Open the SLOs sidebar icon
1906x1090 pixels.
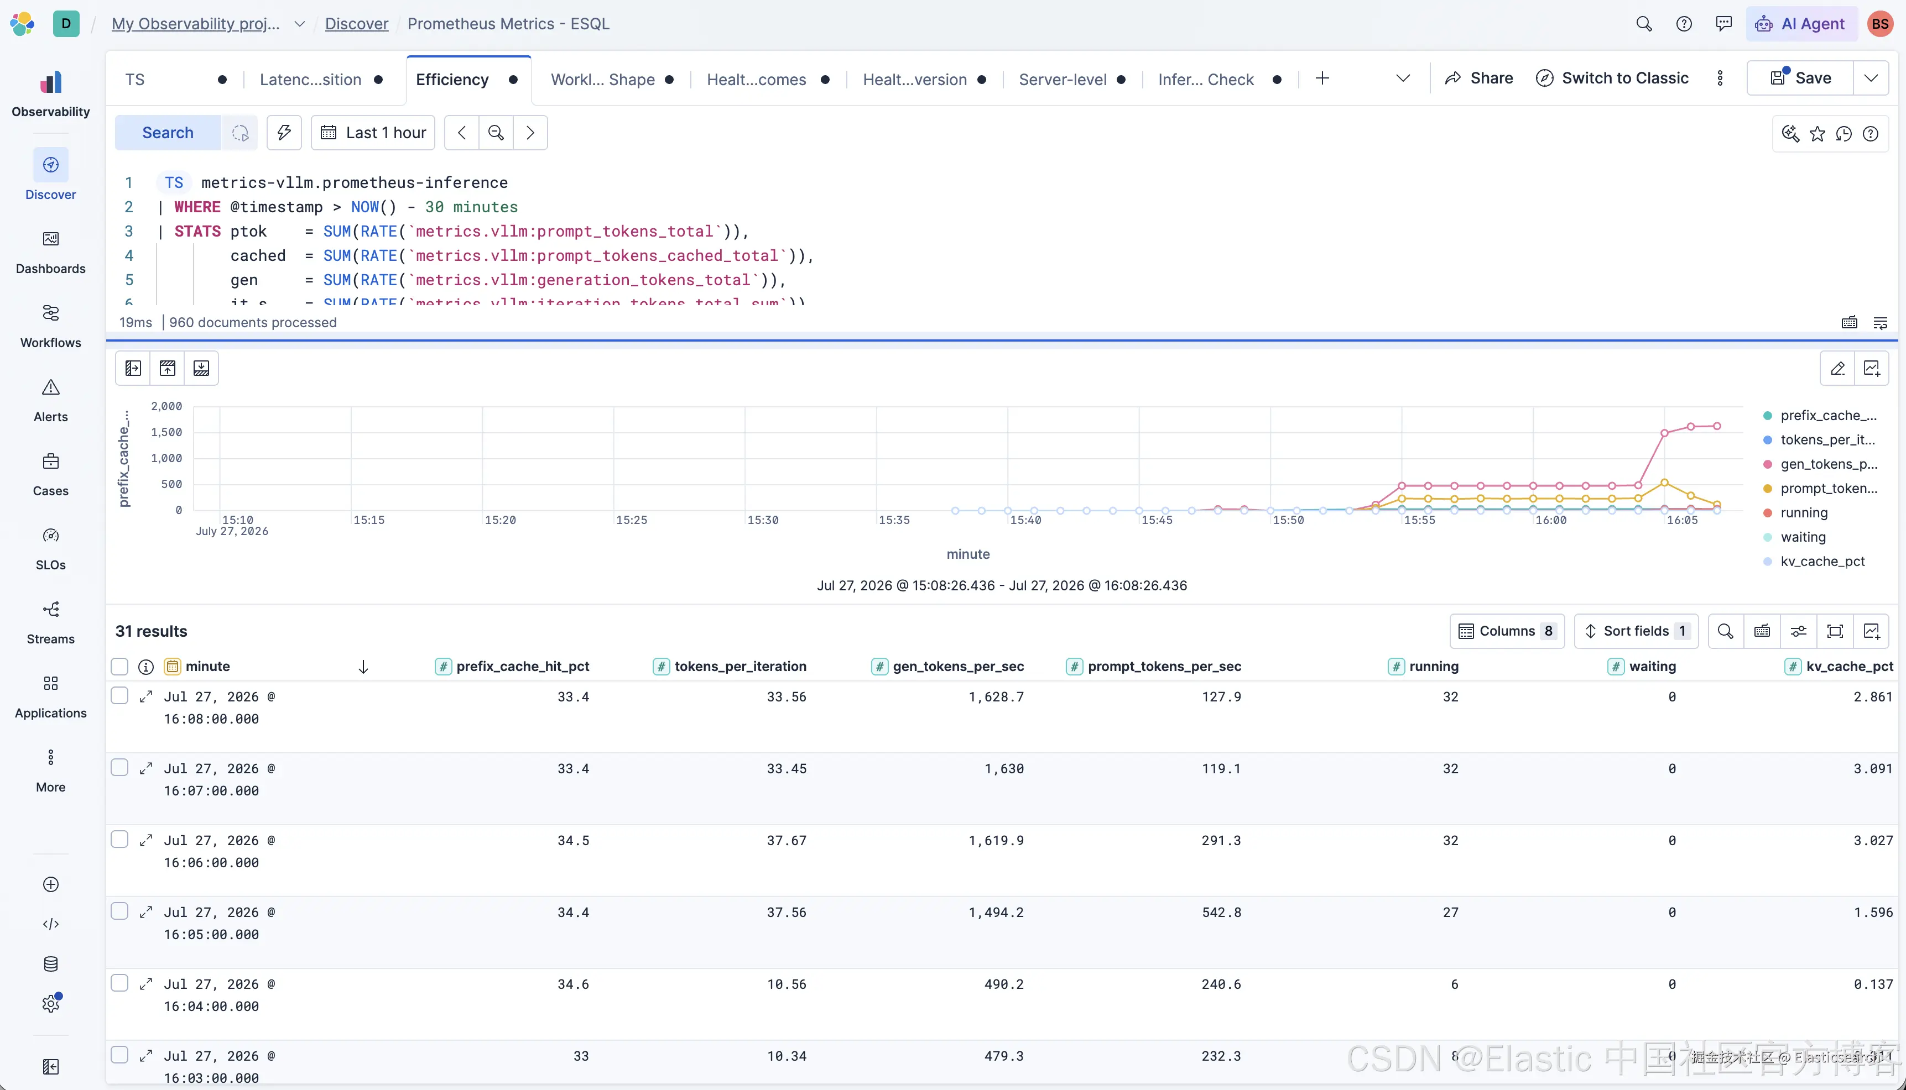click(50, 549)
